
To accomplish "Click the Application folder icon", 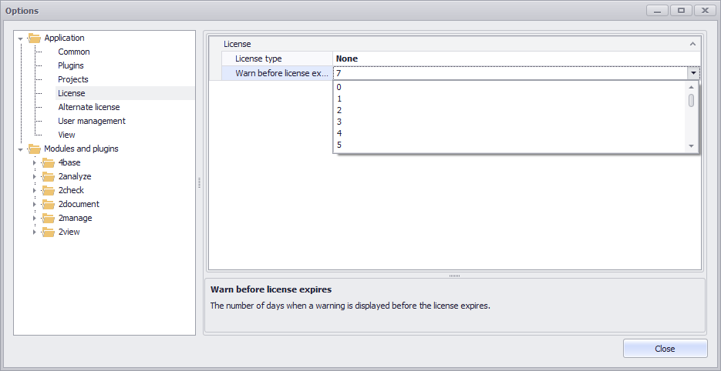I will click(35, 38).
